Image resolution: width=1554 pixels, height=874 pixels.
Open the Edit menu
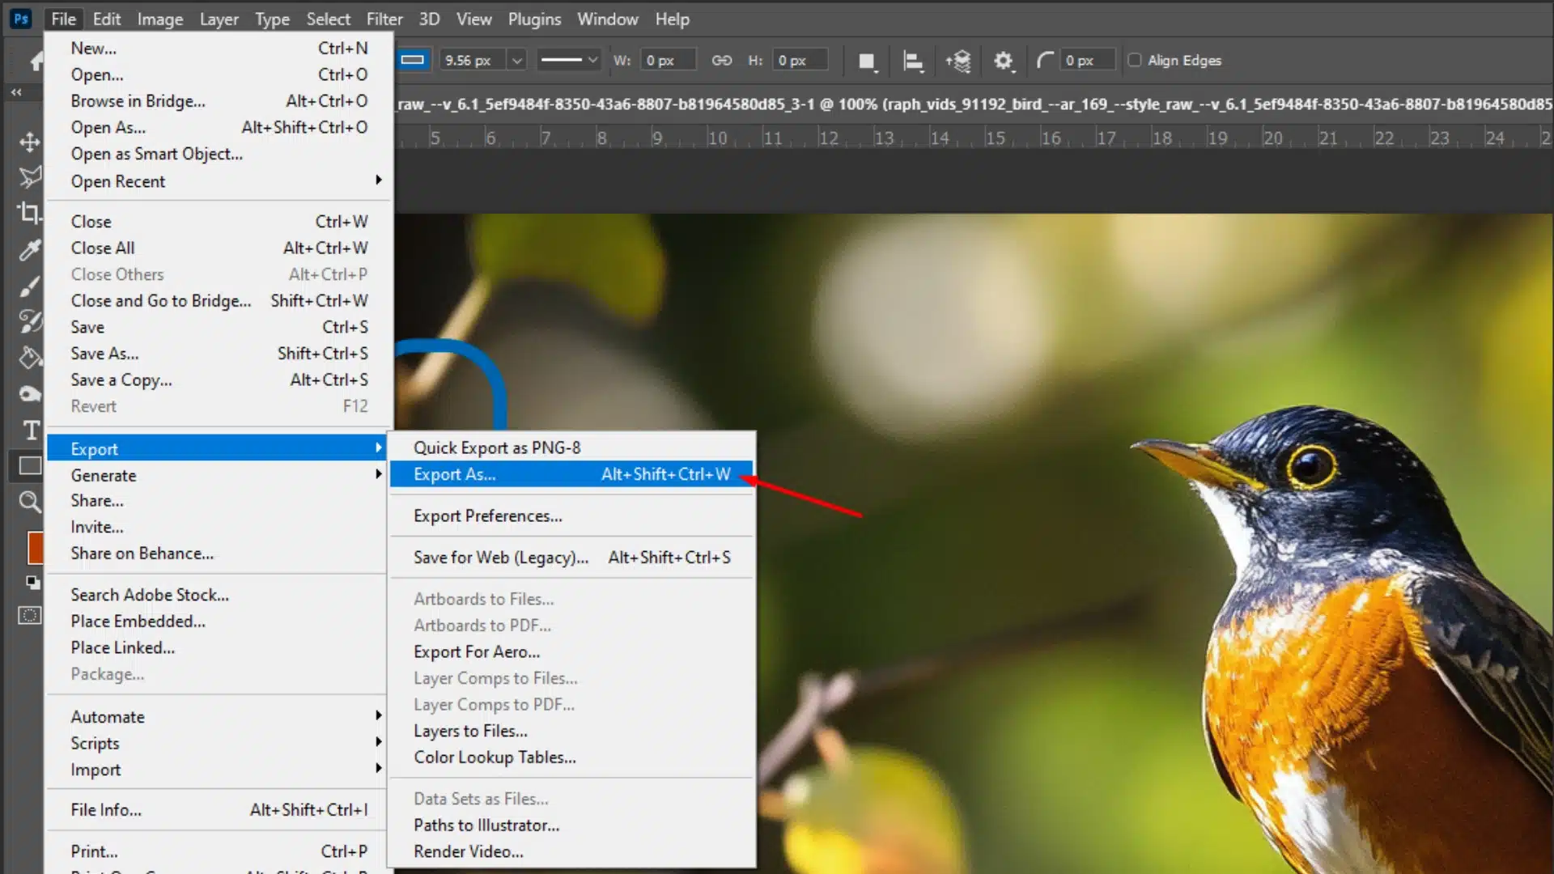point(106,19)
